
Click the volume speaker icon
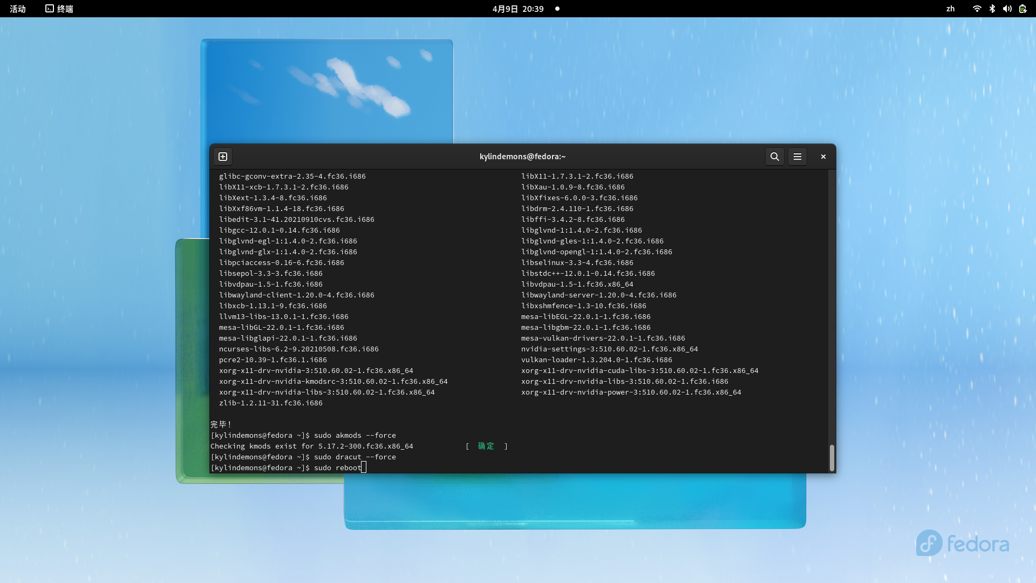pyautogui.click(x=1007, y=9)
